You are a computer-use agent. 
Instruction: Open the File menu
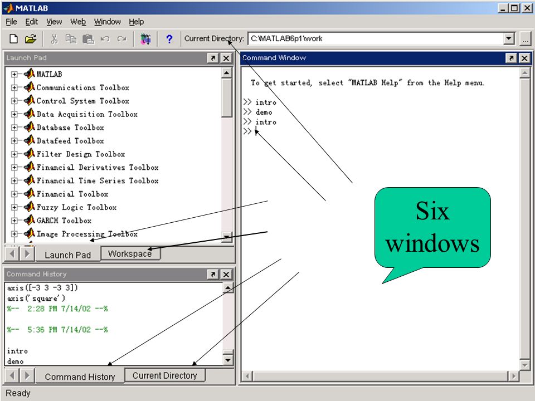(x=11, y=22)
